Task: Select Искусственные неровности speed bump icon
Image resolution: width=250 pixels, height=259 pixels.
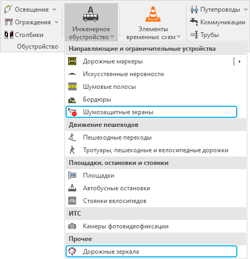Action: [72, 74]
